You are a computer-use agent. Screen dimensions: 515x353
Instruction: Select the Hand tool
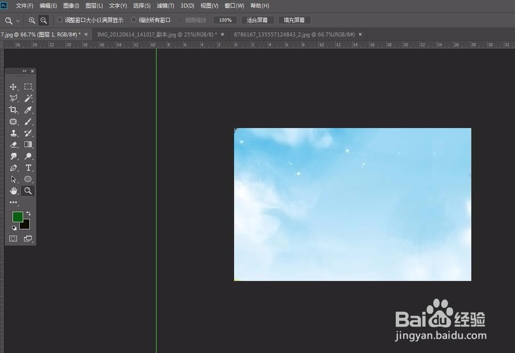pos(13,191)
